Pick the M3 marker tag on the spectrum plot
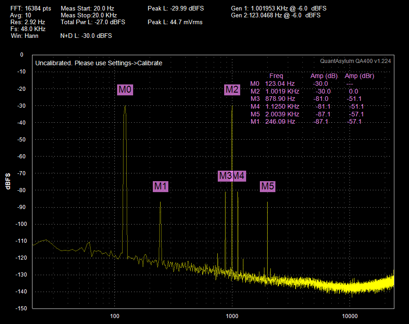Viewport: 409px width, 324px height. pos(225,176)
